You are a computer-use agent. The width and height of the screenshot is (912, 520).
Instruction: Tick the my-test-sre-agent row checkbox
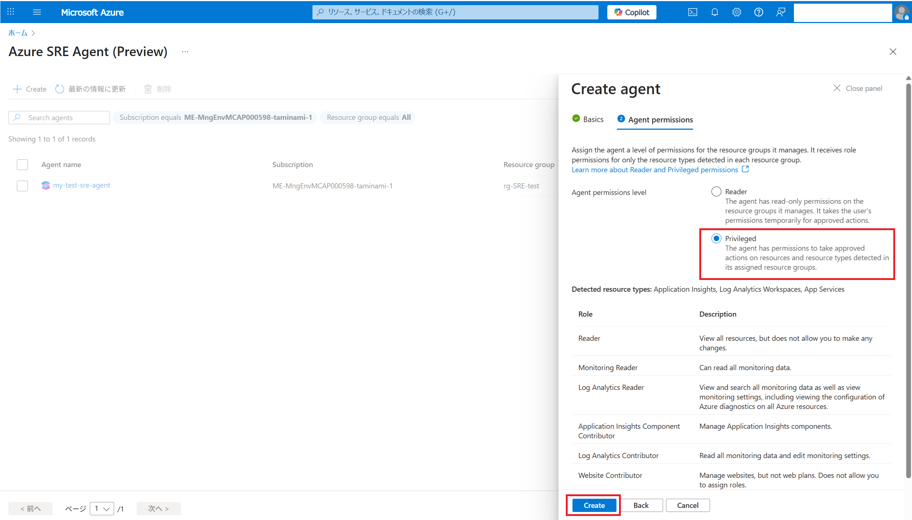coord(22,185)
